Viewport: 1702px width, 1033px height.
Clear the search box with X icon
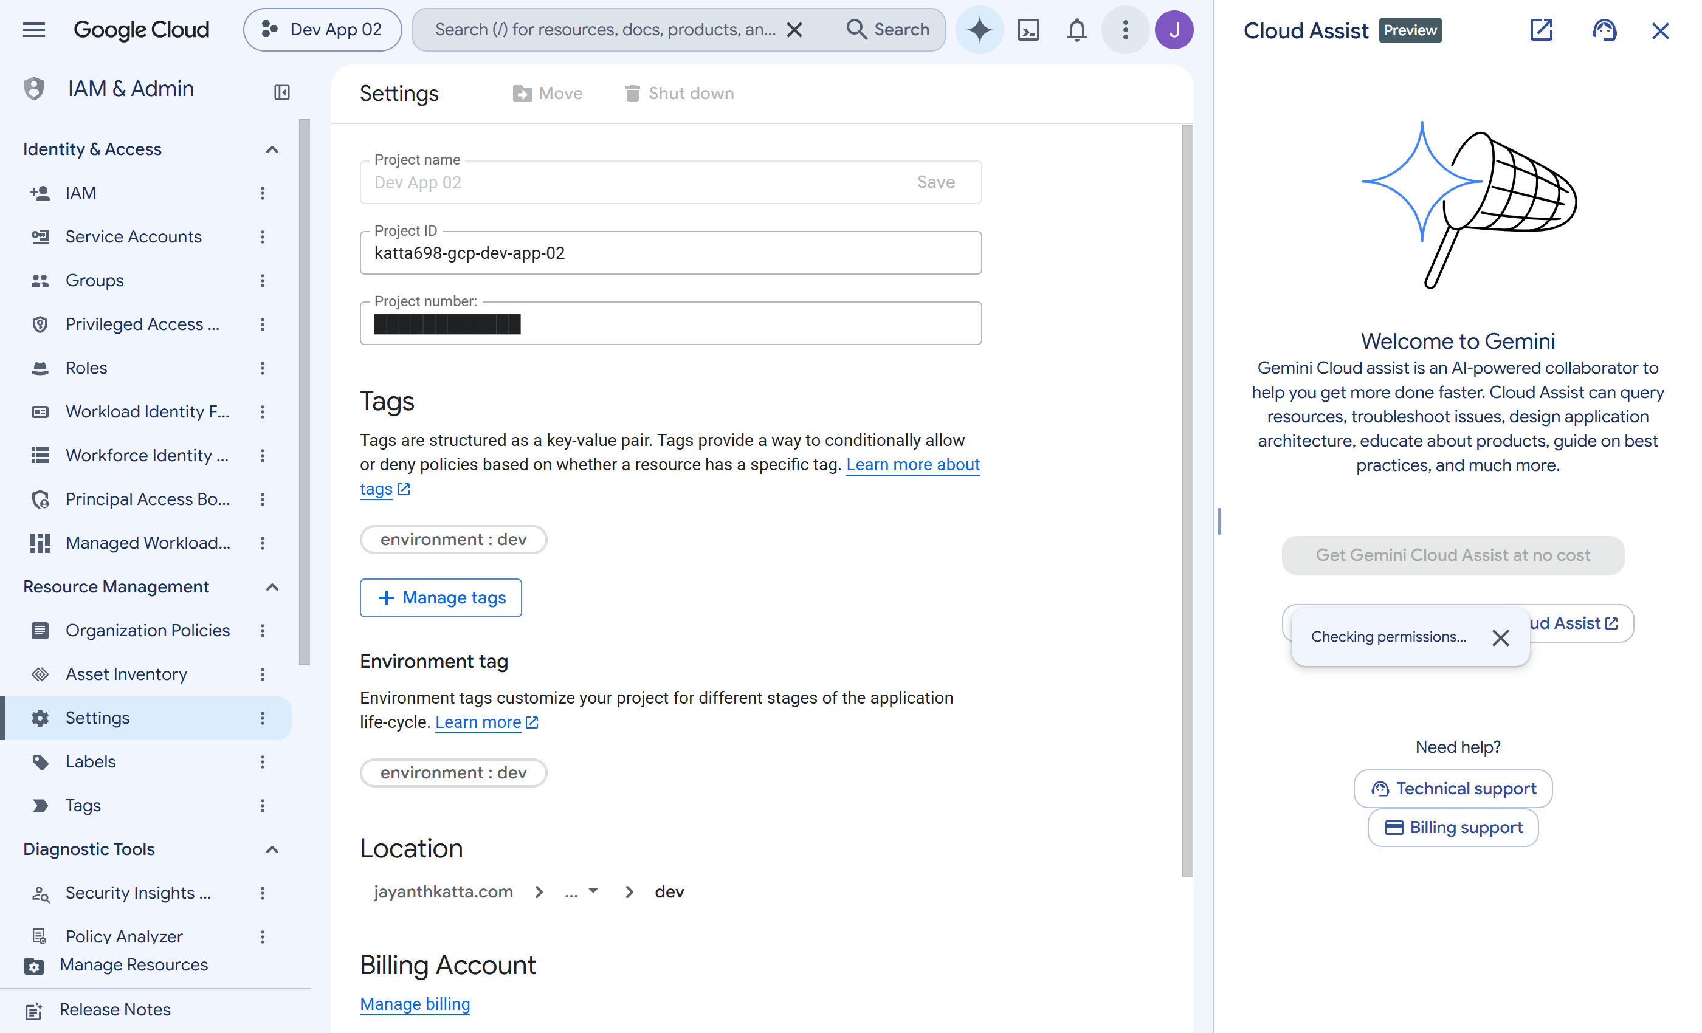click(794, 30)
